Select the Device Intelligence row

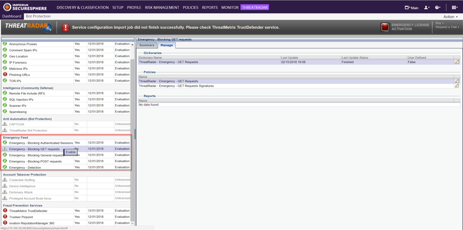coord(66,186)
